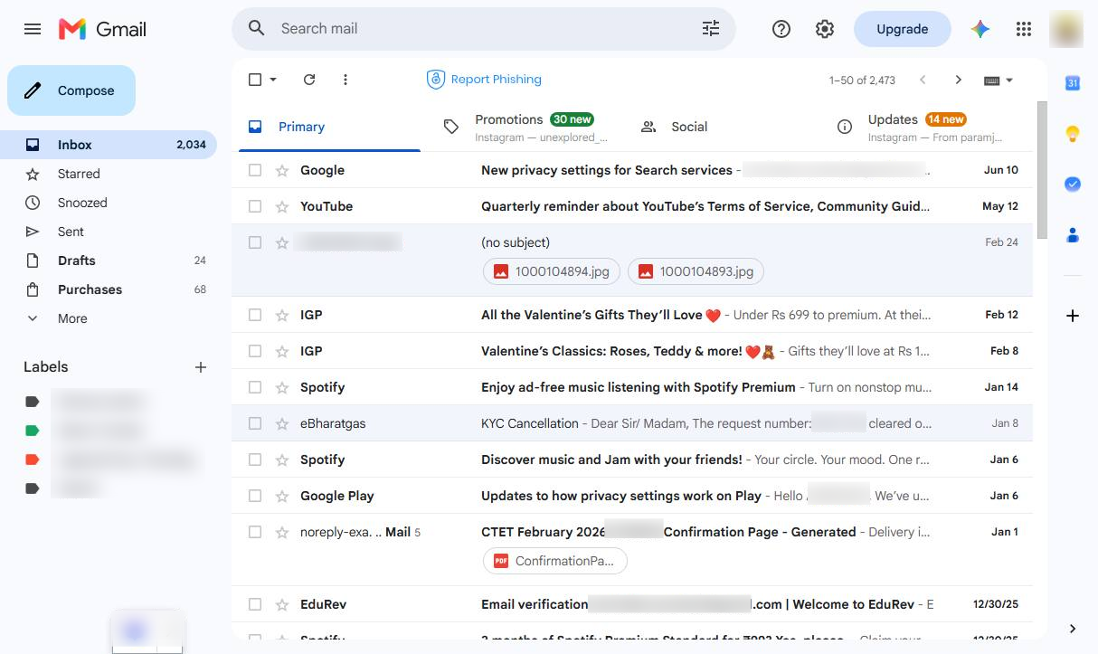Open the Starred folder

click(x=109, y=174)
